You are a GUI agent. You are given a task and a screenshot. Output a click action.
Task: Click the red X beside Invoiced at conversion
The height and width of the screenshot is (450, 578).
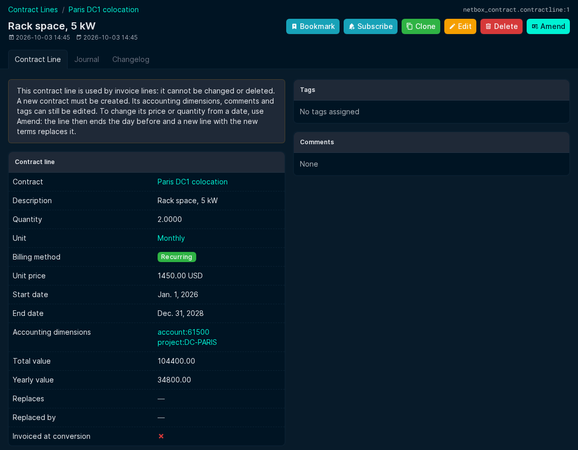pos(161,436)
